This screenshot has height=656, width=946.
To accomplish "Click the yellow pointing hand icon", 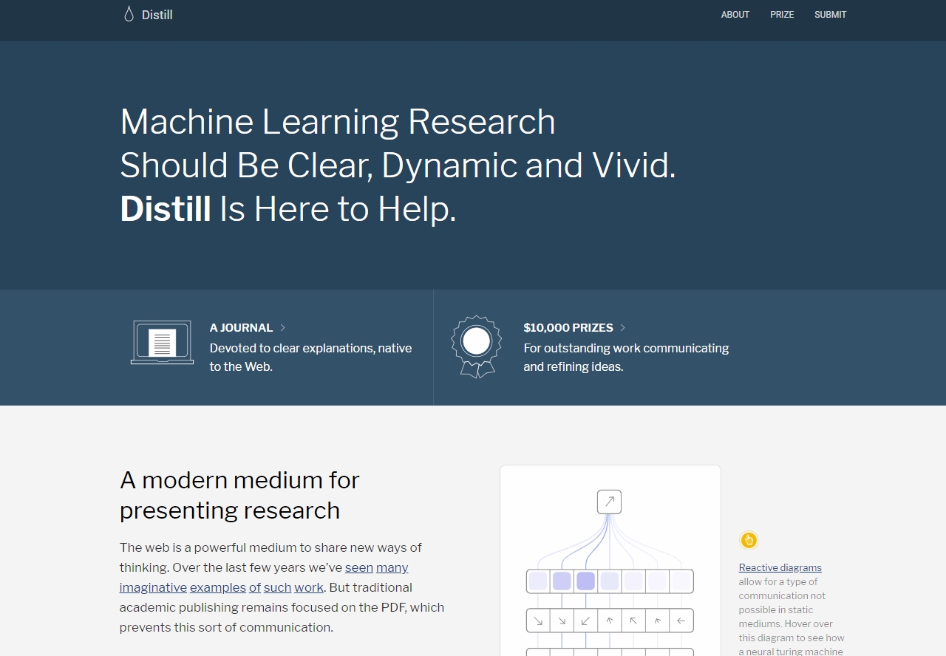I will click(x=749, y=540).
